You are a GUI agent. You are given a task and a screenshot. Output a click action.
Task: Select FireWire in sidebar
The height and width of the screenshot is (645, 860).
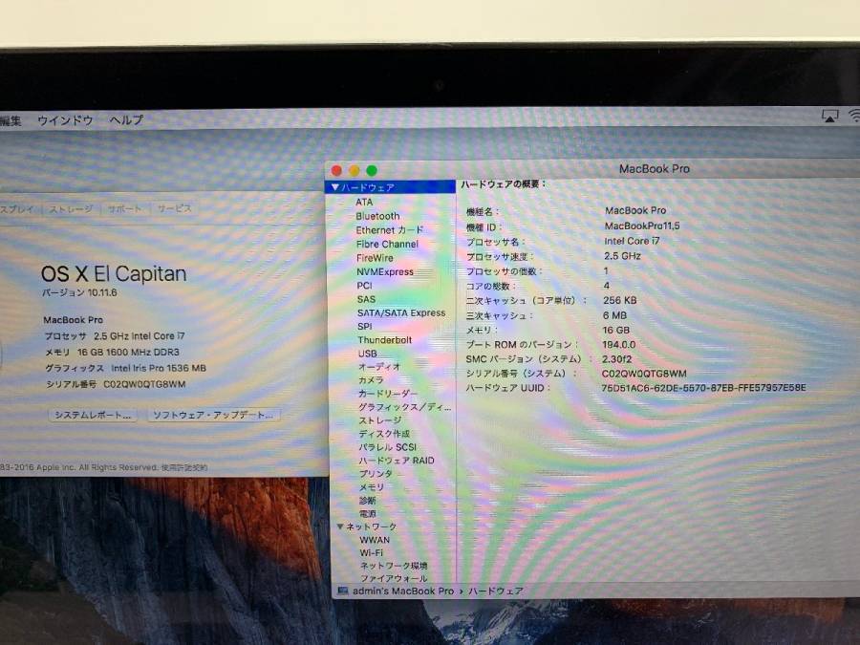[x=375, y=258]
